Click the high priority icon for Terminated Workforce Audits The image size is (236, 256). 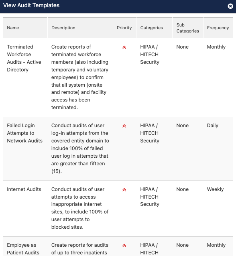(124, 47)
